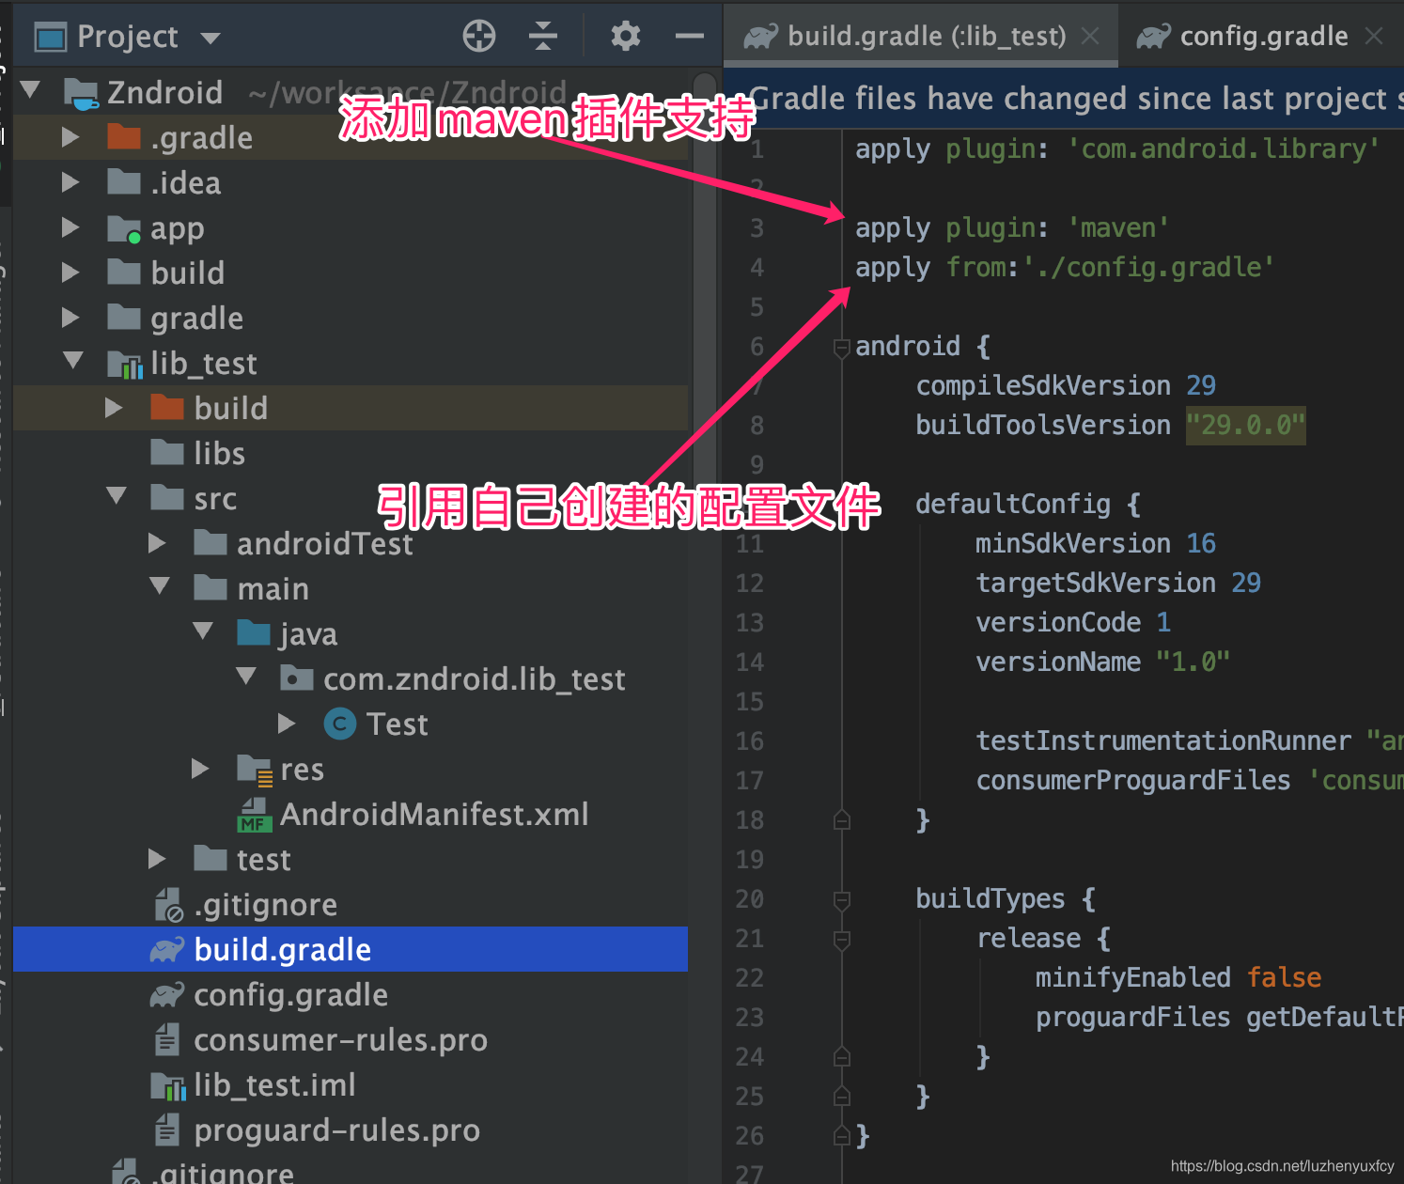Open lib_test.iml file

[253, 1084]
